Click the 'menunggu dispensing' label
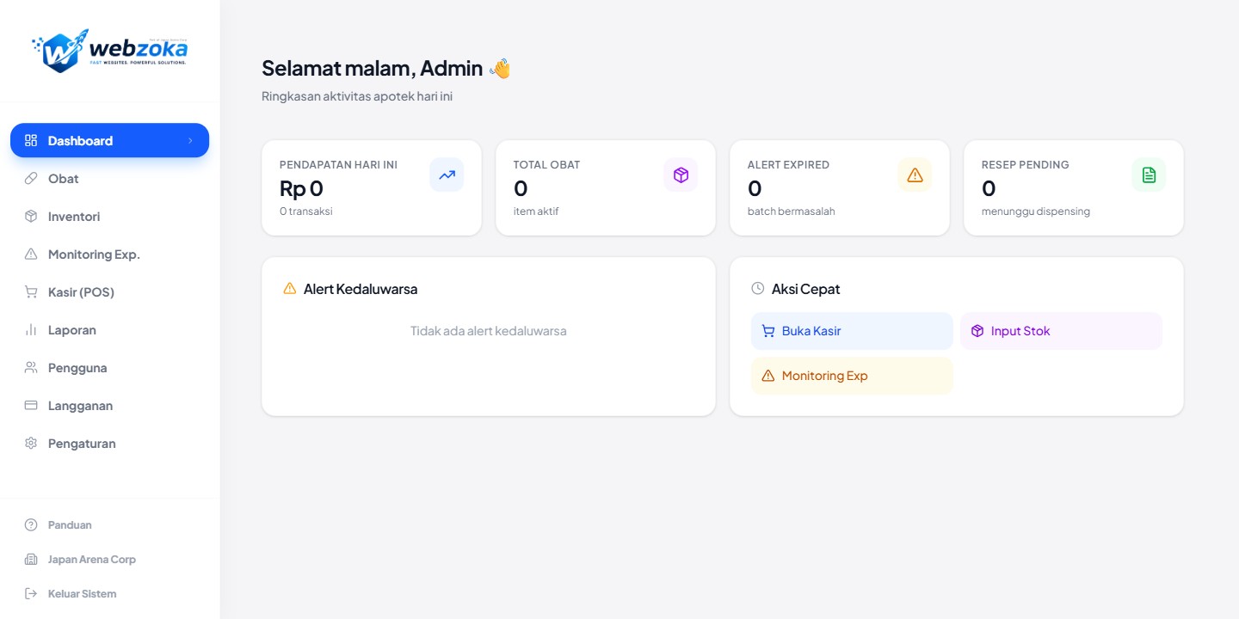The image size is (1239, 619). pyautogui.click(x=1036, y=211)
